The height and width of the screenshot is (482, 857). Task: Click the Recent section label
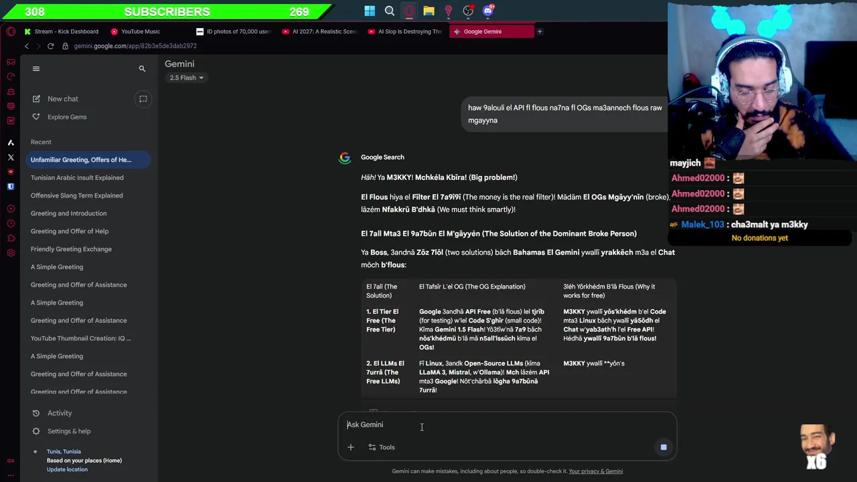(41, 142)
